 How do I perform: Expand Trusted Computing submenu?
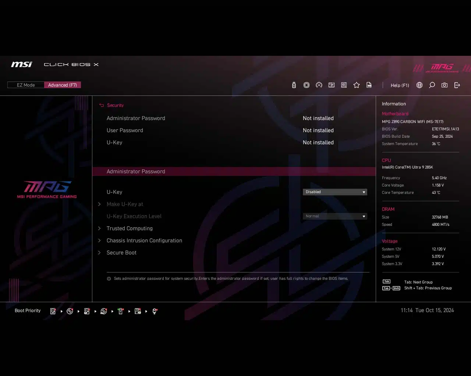click(130, 228)
